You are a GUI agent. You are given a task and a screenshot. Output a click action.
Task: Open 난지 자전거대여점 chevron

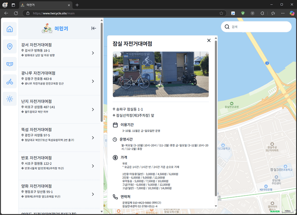[93, 109]
